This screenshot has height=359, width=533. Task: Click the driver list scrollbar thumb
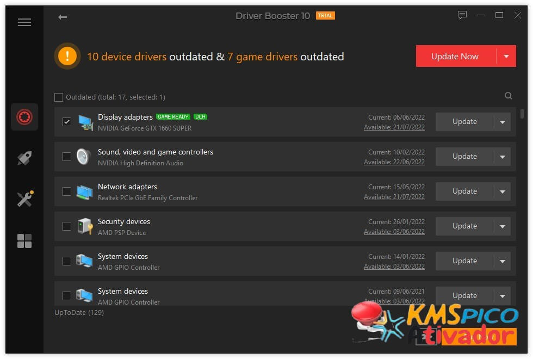point(522,114)
